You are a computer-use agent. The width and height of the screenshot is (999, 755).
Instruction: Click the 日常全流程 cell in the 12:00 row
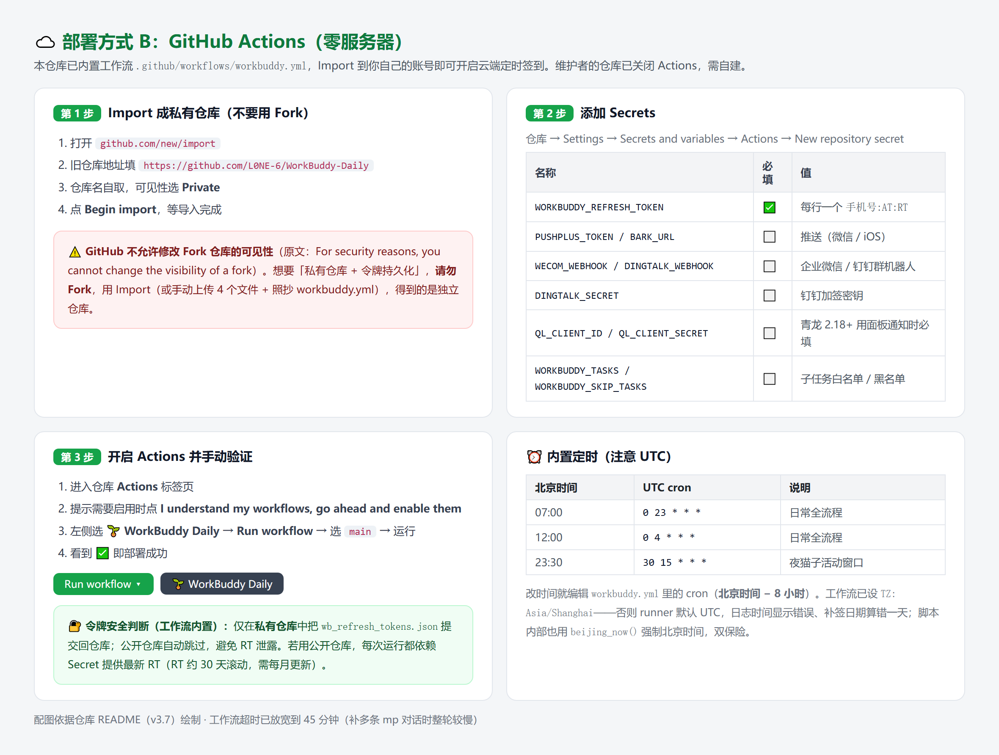(x=863, y=537)
